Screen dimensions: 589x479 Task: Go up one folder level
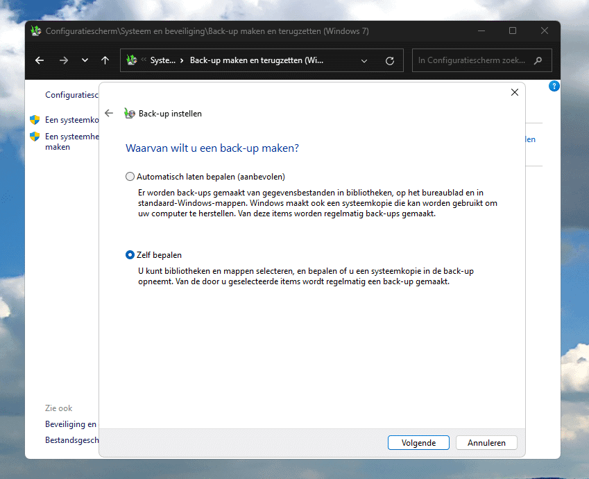pyautogui.click(x=105, y=61)
